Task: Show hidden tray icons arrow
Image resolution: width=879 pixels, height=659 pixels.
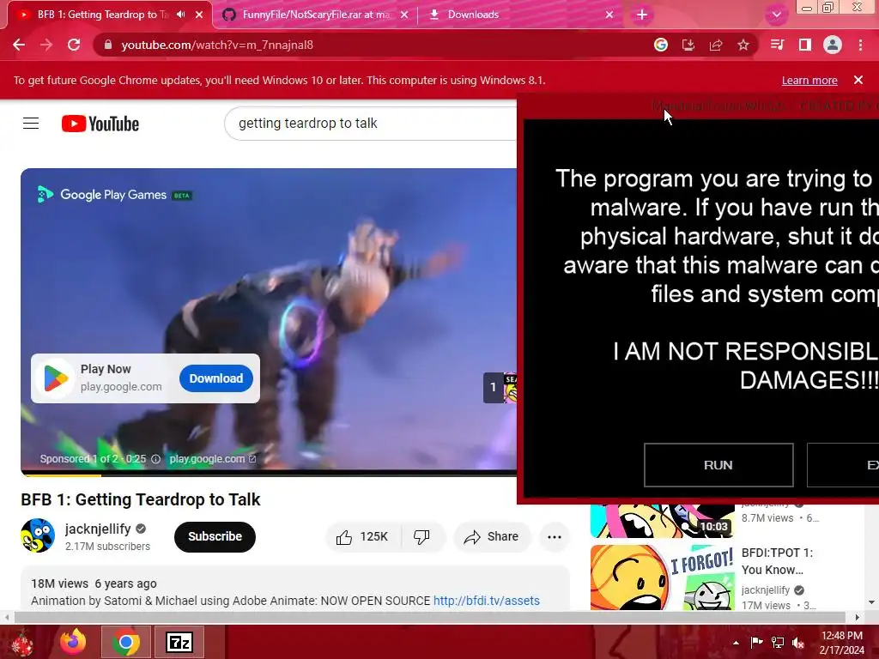Action: pos(736,642)
